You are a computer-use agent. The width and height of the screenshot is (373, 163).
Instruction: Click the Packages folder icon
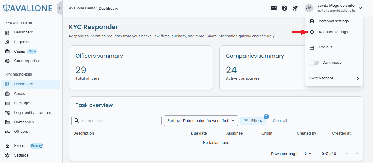8,103
